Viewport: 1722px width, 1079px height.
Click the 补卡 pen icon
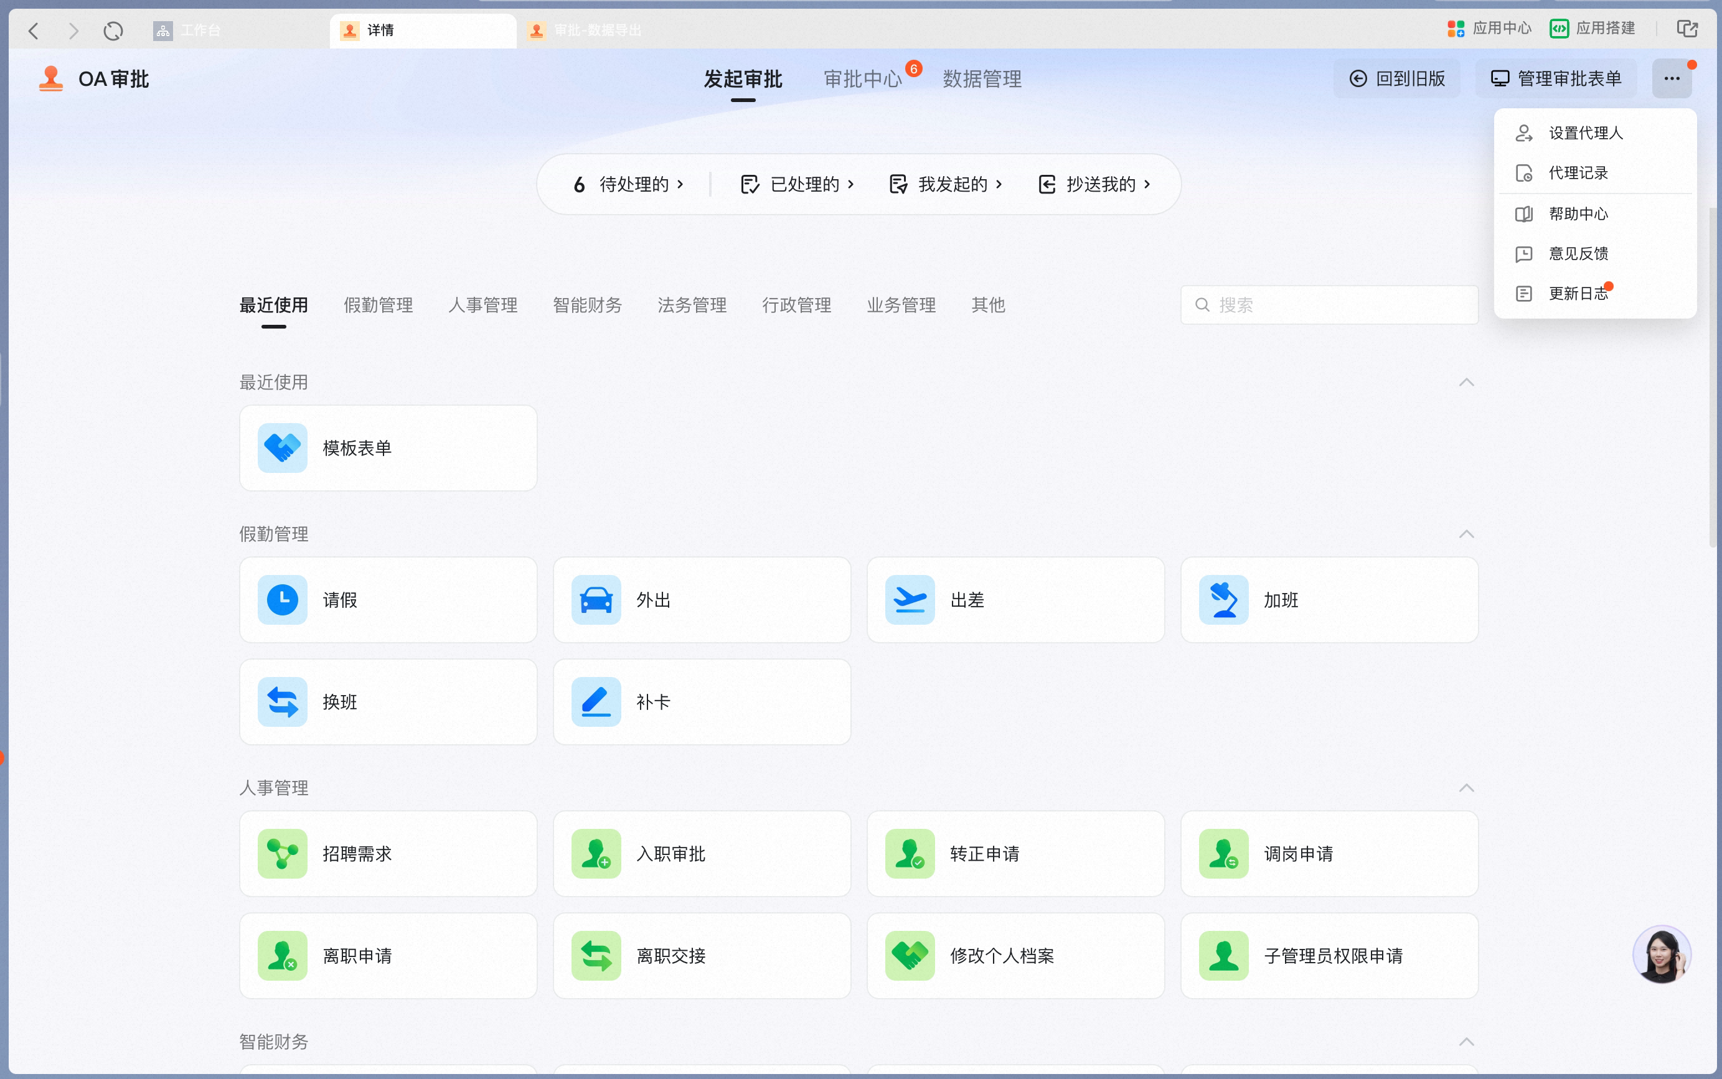click(x=596, y=701)
